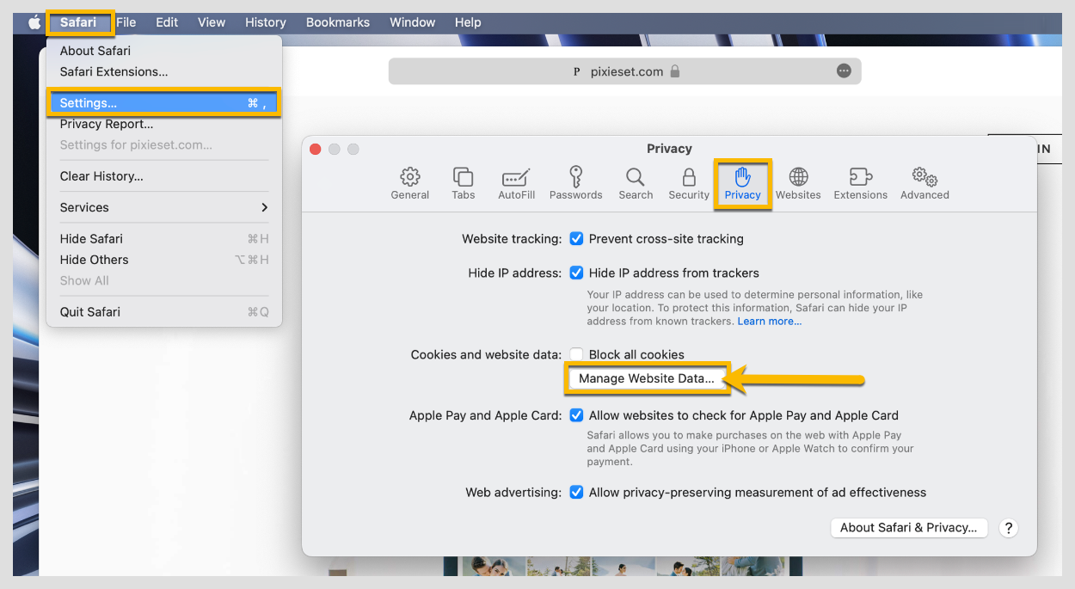
Task: Open AutoFill settings pane
Action: coord(516,183)
